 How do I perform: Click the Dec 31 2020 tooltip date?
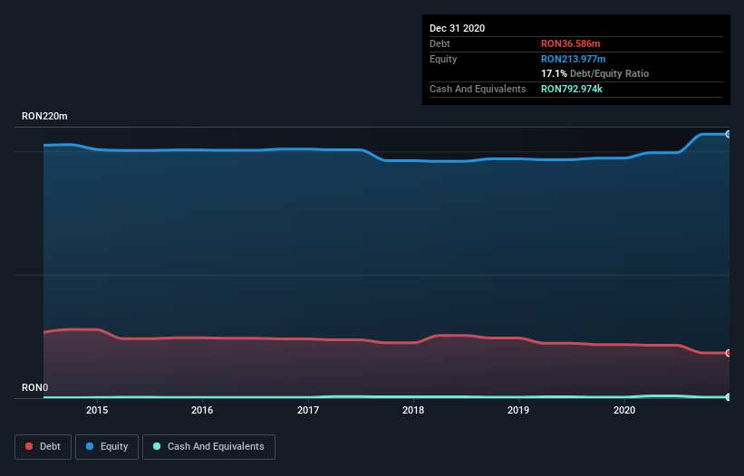click(458, 28)
